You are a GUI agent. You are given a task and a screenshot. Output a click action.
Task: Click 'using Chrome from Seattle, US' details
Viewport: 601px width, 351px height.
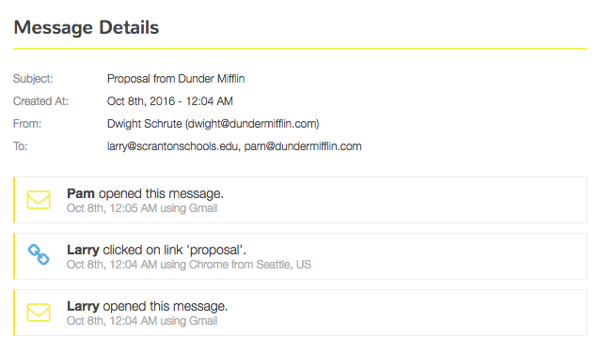click(235, 265)
